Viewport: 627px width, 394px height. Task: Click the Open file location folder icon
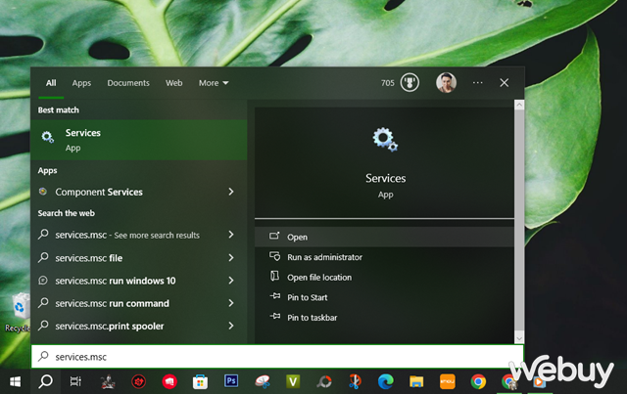pos(274,277)
